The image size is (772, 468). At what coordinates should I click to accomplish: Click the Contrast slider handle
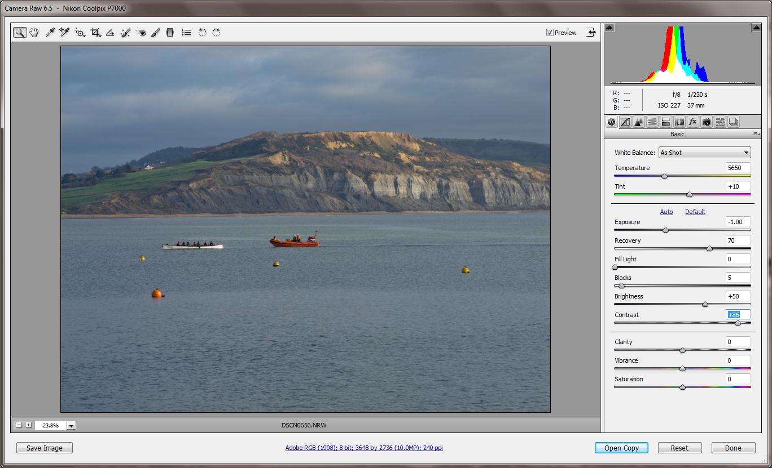tap(738, 323)
